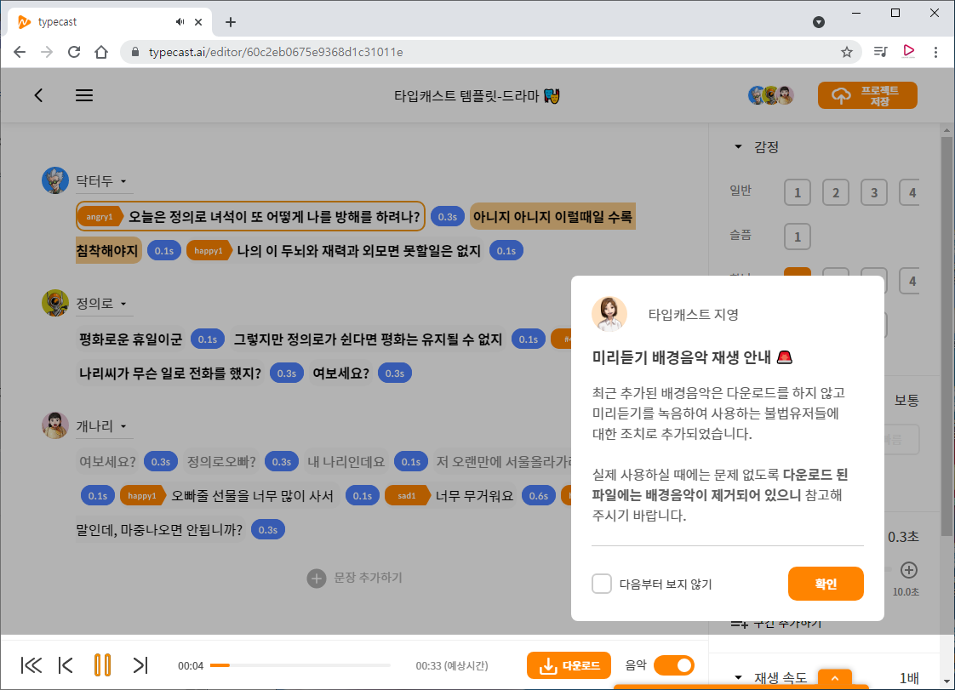This screenshot has height=690, width=955.
Task: Click the 개나리 character avatar
Action: coord(54,425)
